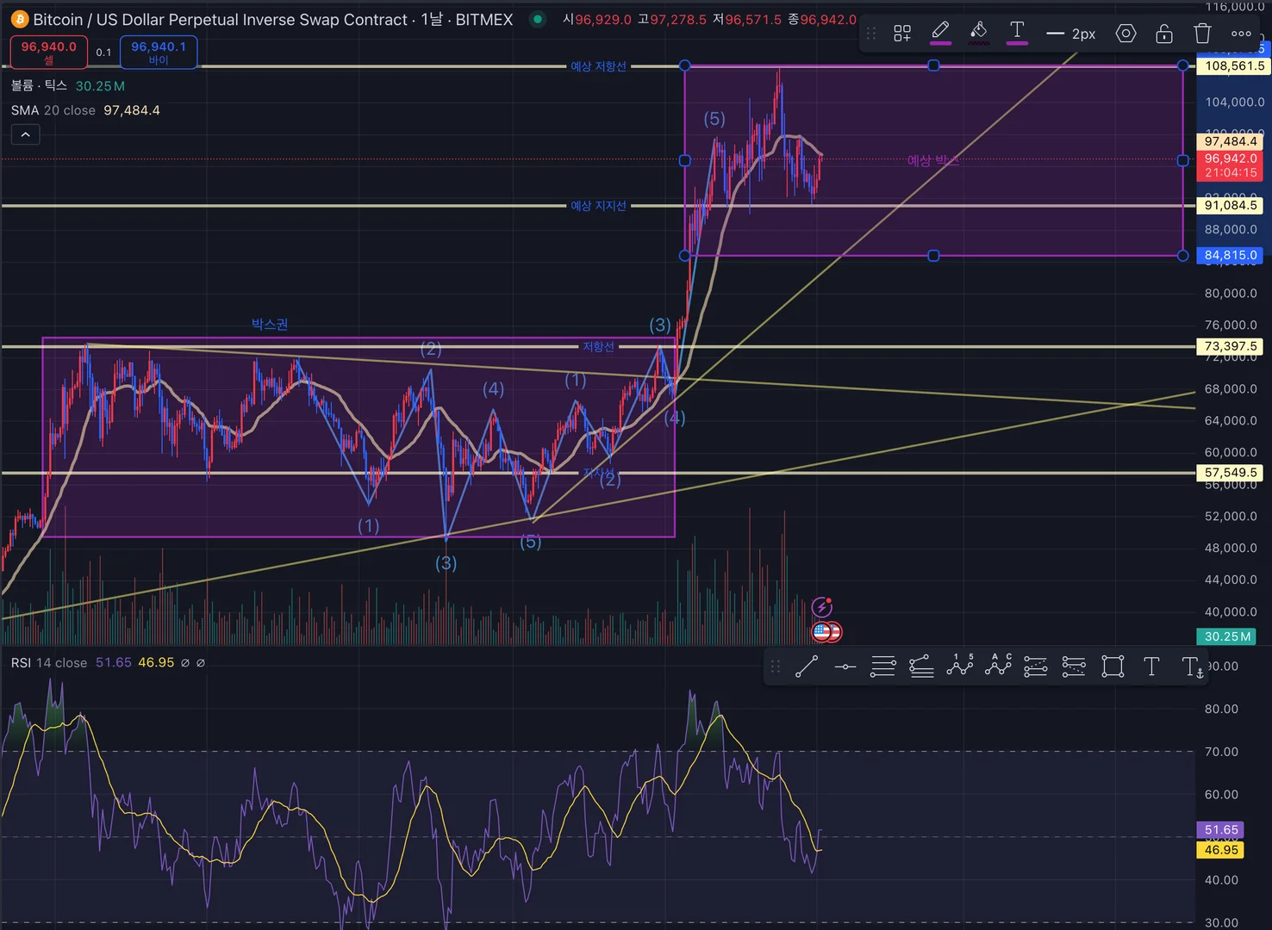
Task: Open the background fill color bucket
Action: (978, 33)
